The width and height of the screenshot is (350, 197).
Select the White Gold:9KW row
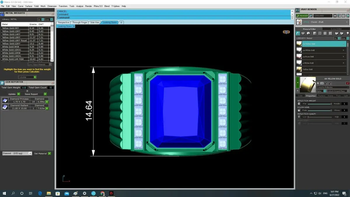(26, 47)
